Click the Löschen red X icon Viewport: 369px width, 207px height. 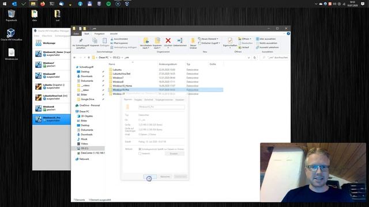[x=168, y=40]
